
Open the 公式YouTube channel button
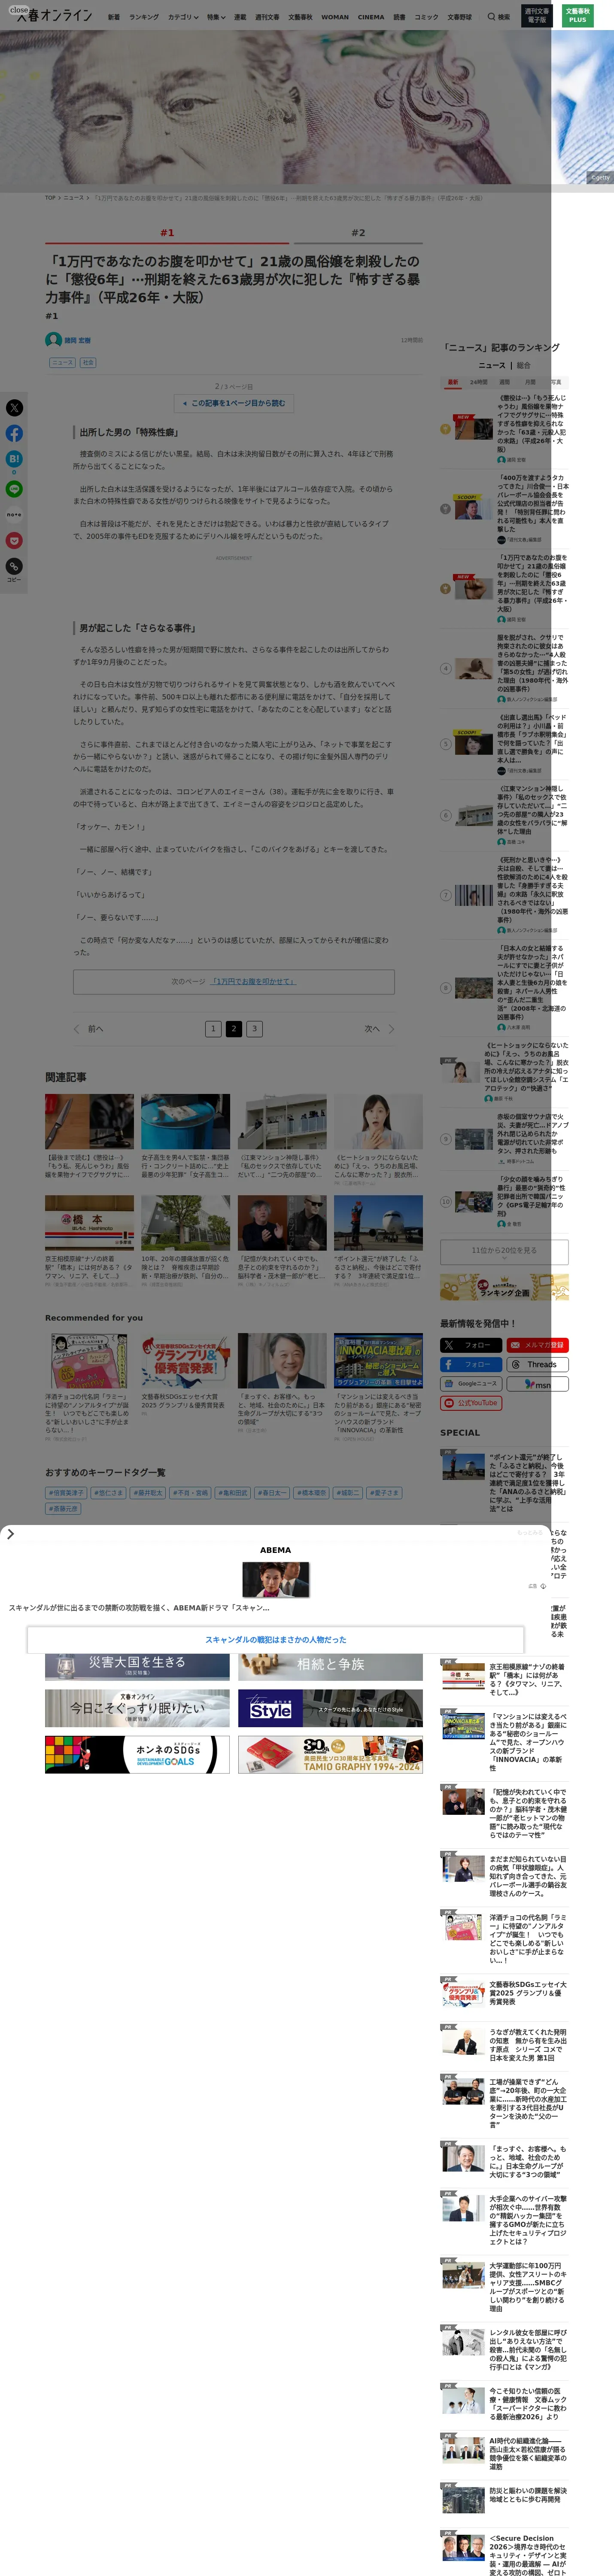coord(470,1403)
